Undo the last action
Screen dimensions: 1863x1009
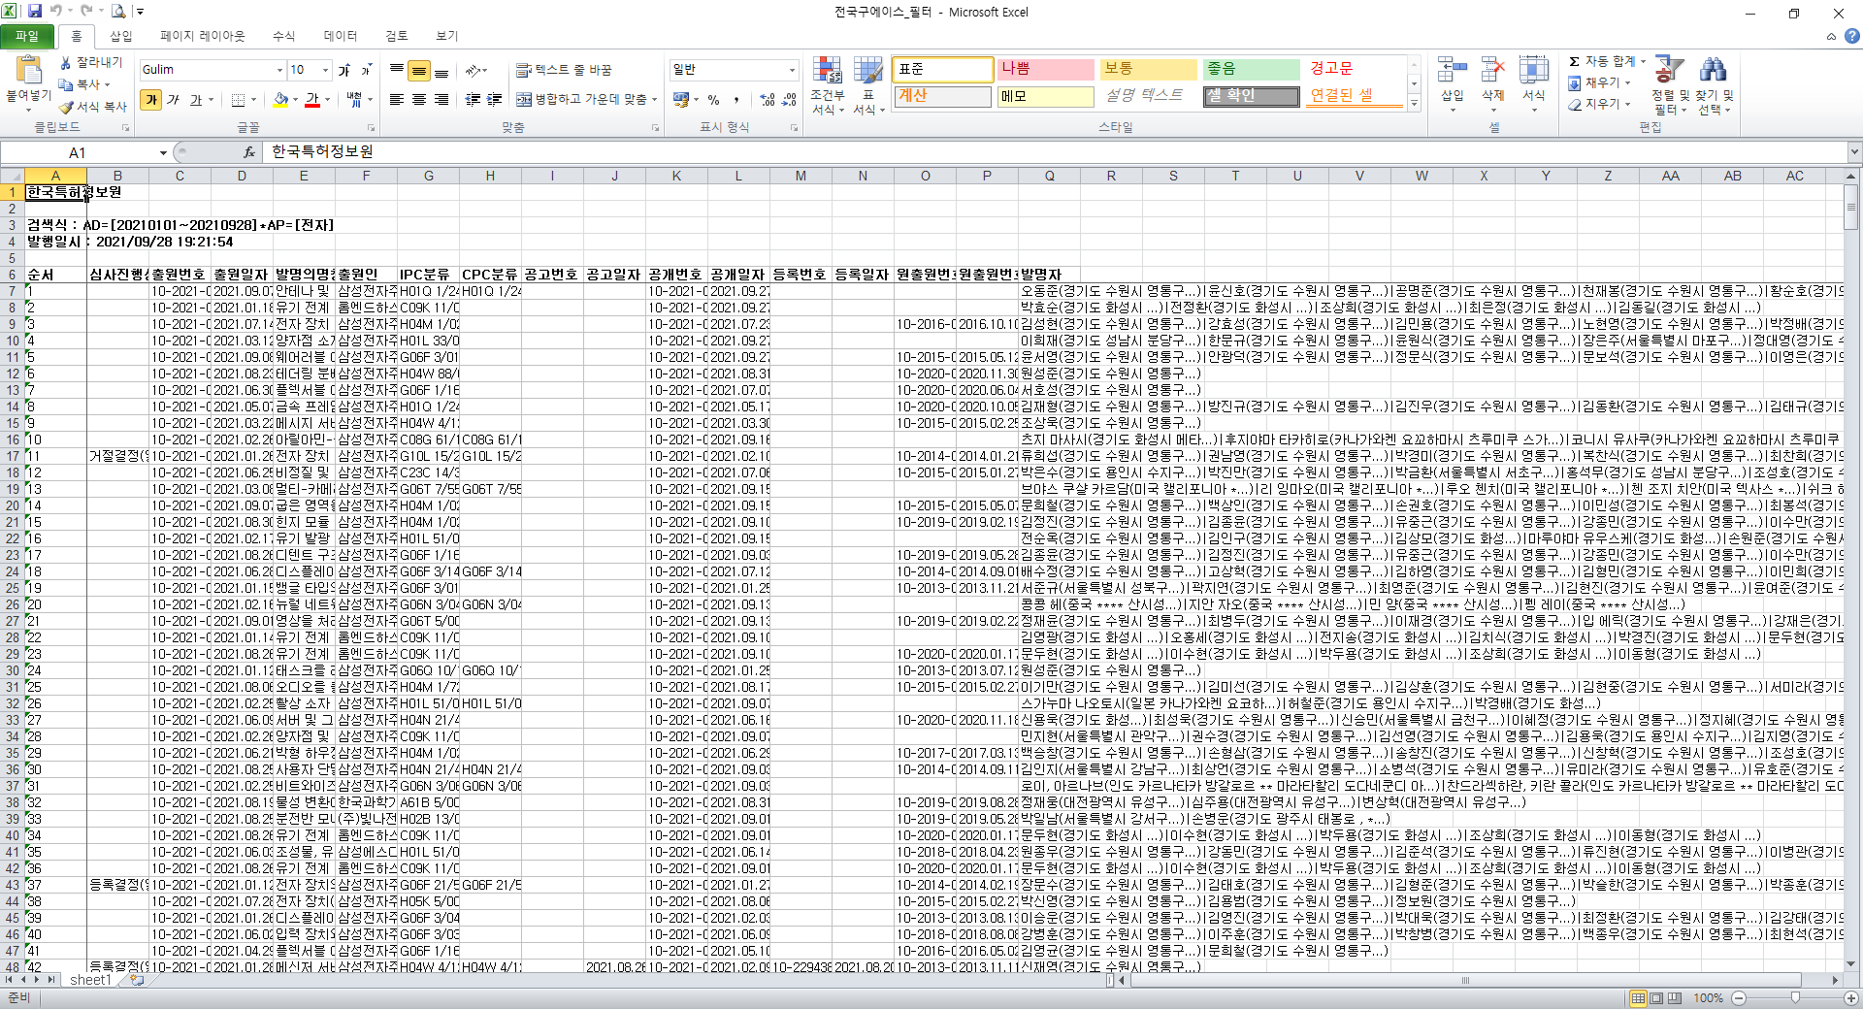pyautogui.click(x=56, y=12)
